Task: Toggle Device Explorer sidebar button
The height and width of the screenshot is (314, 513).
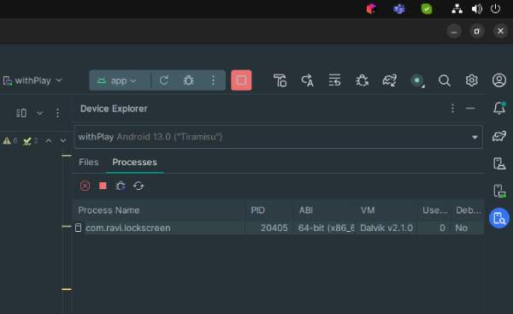Action: tap(499, 218)
